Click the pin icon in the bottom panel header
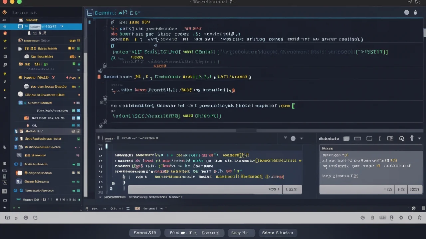This screenshot has height=239, width=426. [286, 138]
